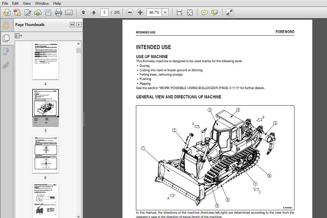327x218 pixels.
Task: Click the Read mode expand icon
Action: click(x=229, y=12)
